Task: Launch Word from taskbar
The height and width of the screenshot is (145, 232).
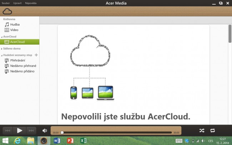Action: (57, 141)
